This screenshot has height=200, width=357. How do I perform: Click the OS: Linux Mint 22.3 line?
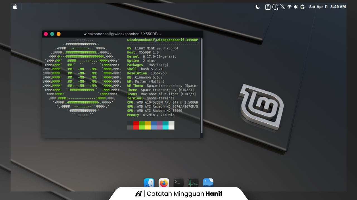pyautogui.click(x=153, y=48)
